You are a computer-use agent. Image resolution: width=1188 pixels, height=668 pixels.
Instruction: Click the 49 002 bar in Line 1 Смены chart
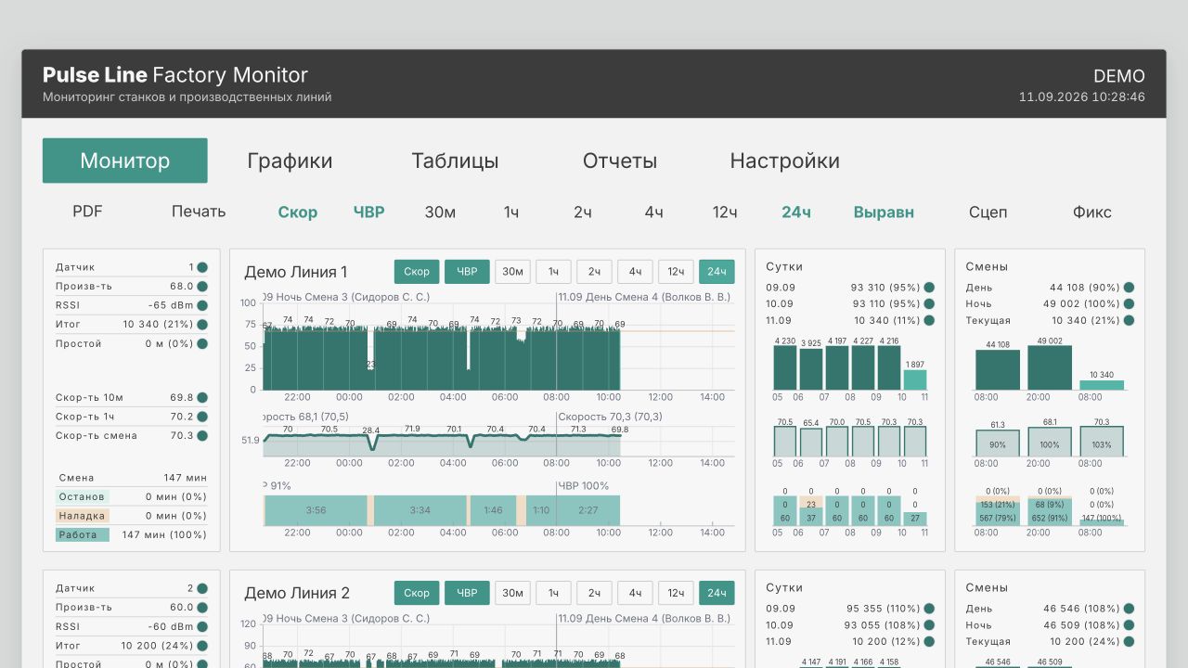(1050, 367)
